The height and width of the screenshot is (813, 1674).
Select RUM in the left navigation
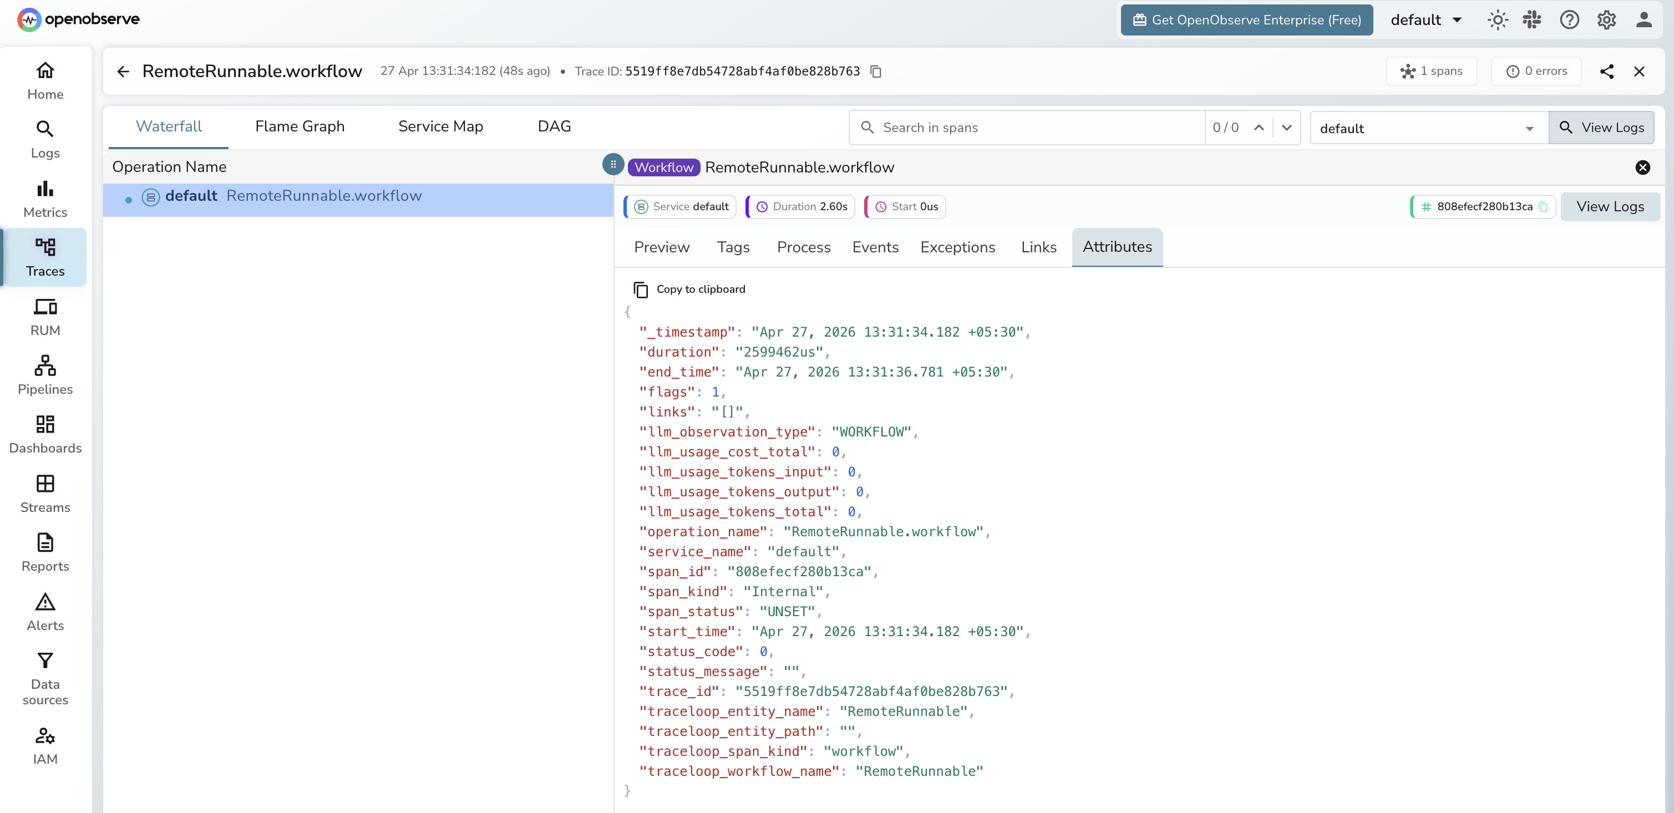45,317
